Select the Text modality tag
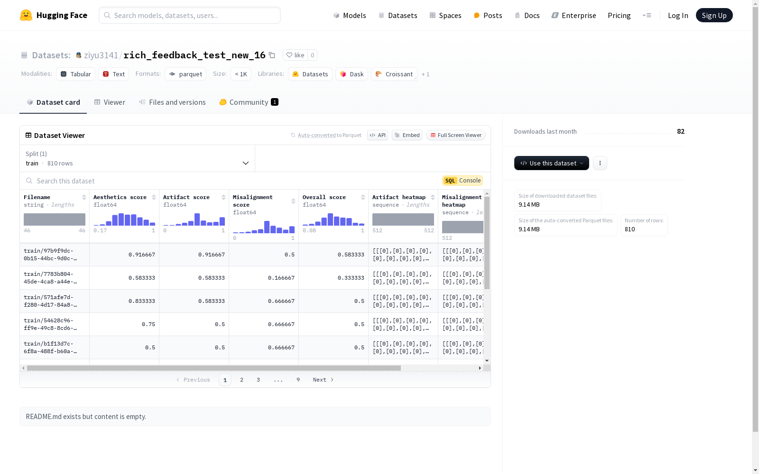This screenshot has height=474, width=759. click(x=114, y=74)
